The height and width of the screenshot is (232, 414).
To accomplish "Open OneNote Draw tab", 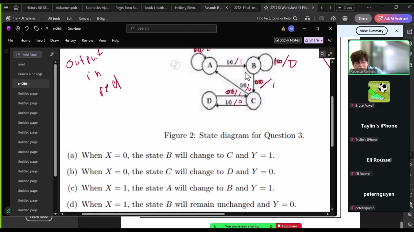I will point(54,40).
